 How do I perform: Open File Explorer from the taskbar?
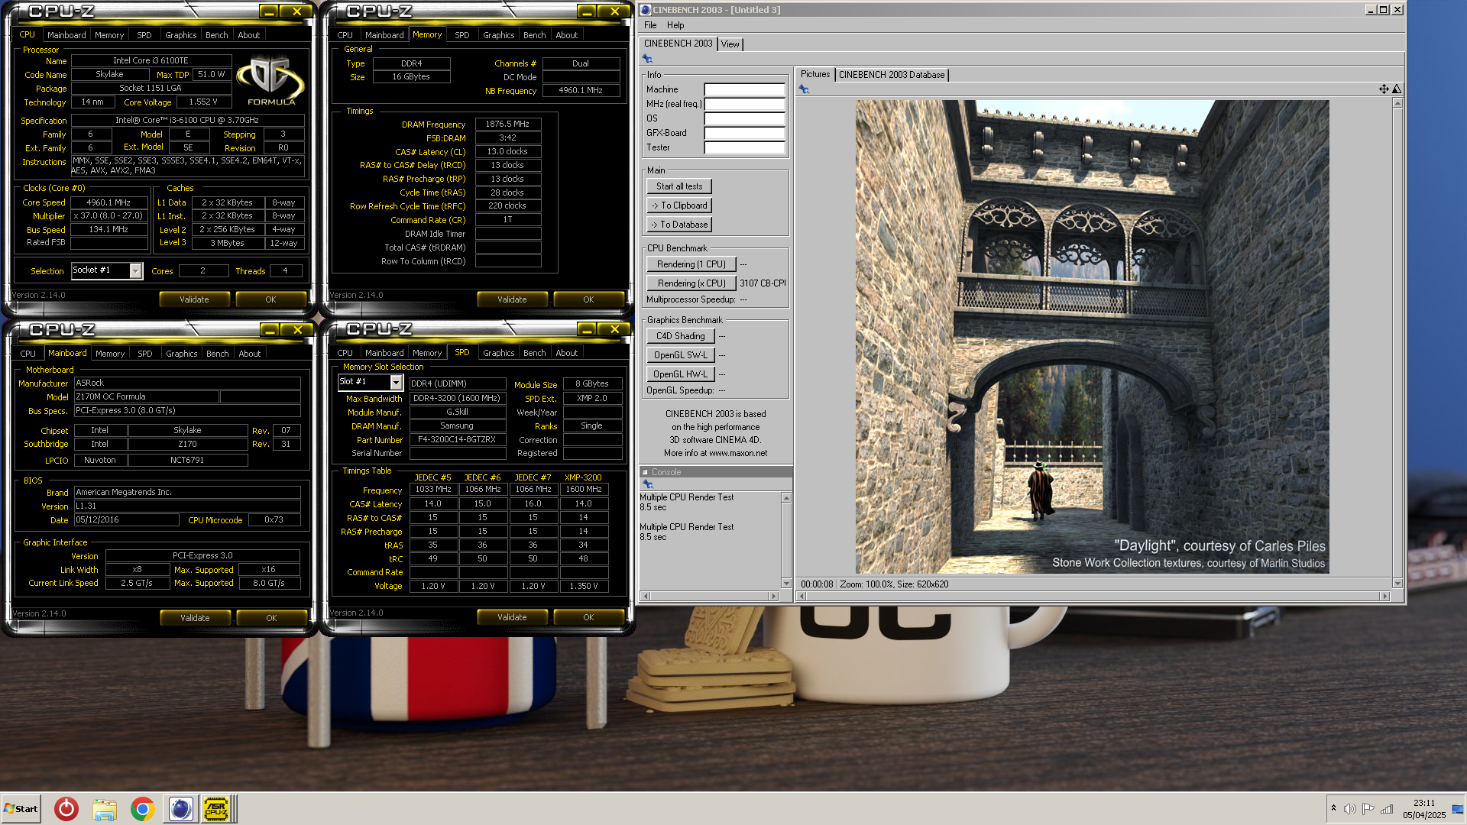(105, 808)
